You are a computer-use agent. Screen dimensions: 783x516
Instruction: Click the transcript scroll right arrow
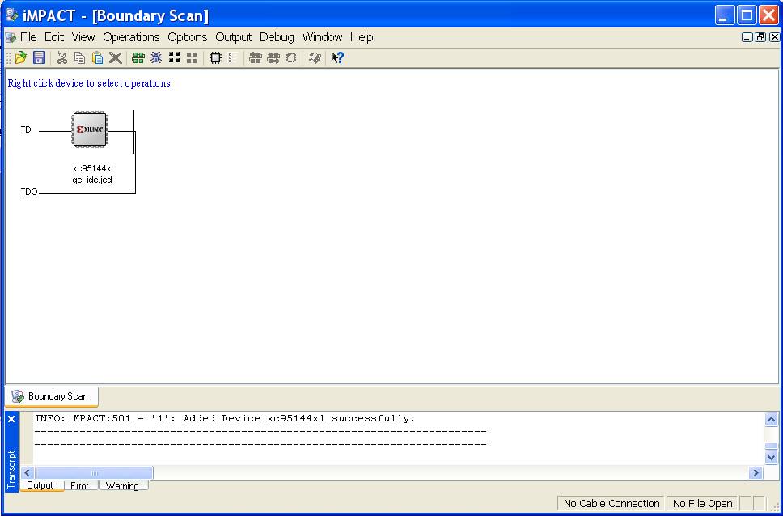pyautogui.click(x=756, y=472)
